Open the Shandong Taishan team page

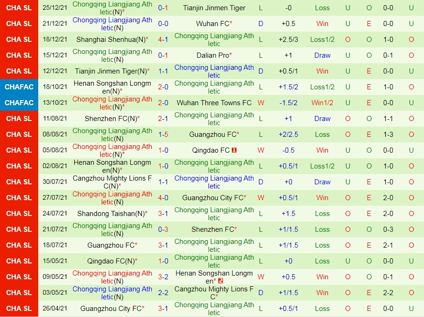112,214
